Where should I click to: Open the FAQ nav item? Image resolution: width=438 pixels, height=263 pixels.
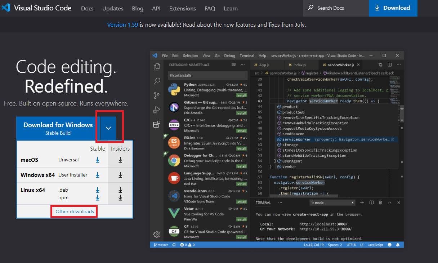(210, 8)
